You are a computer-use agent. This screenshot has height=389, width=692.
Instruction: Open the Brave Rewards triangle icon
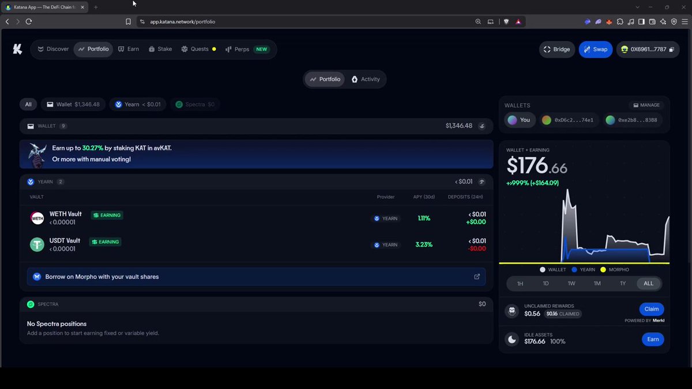[518, 21]
